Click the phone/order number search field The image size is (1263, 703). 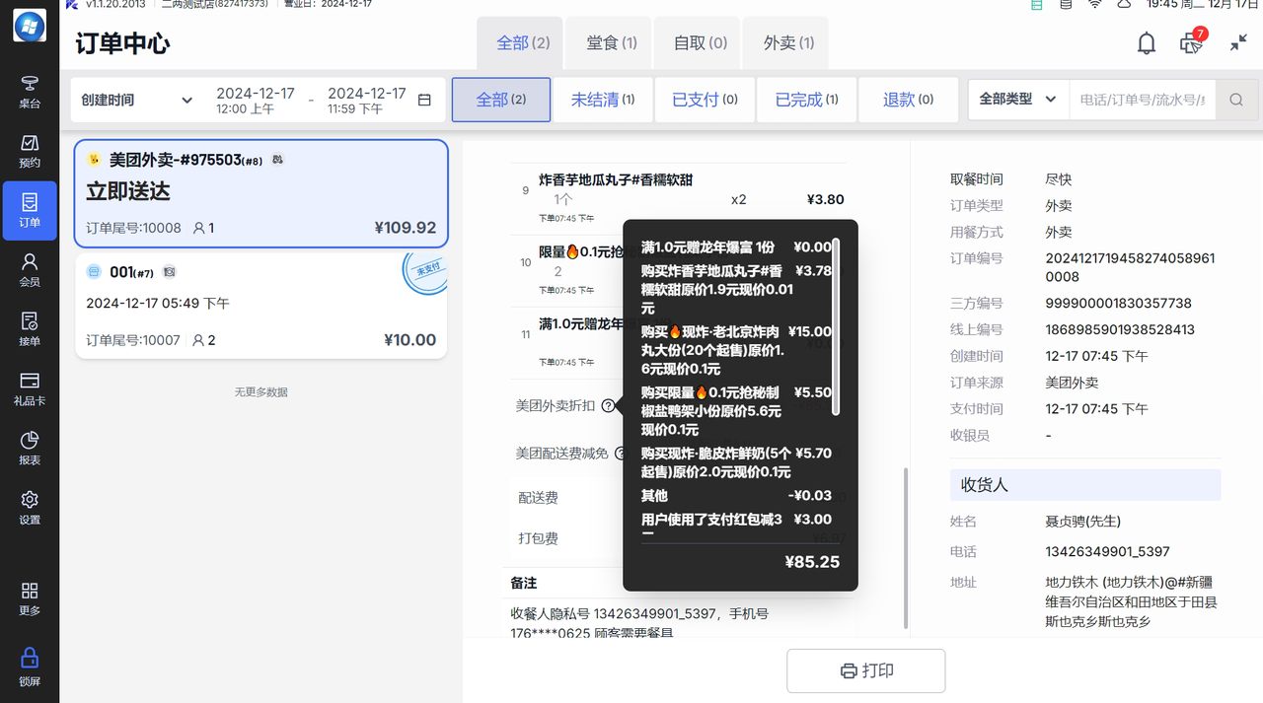[x=1143, y=100]
